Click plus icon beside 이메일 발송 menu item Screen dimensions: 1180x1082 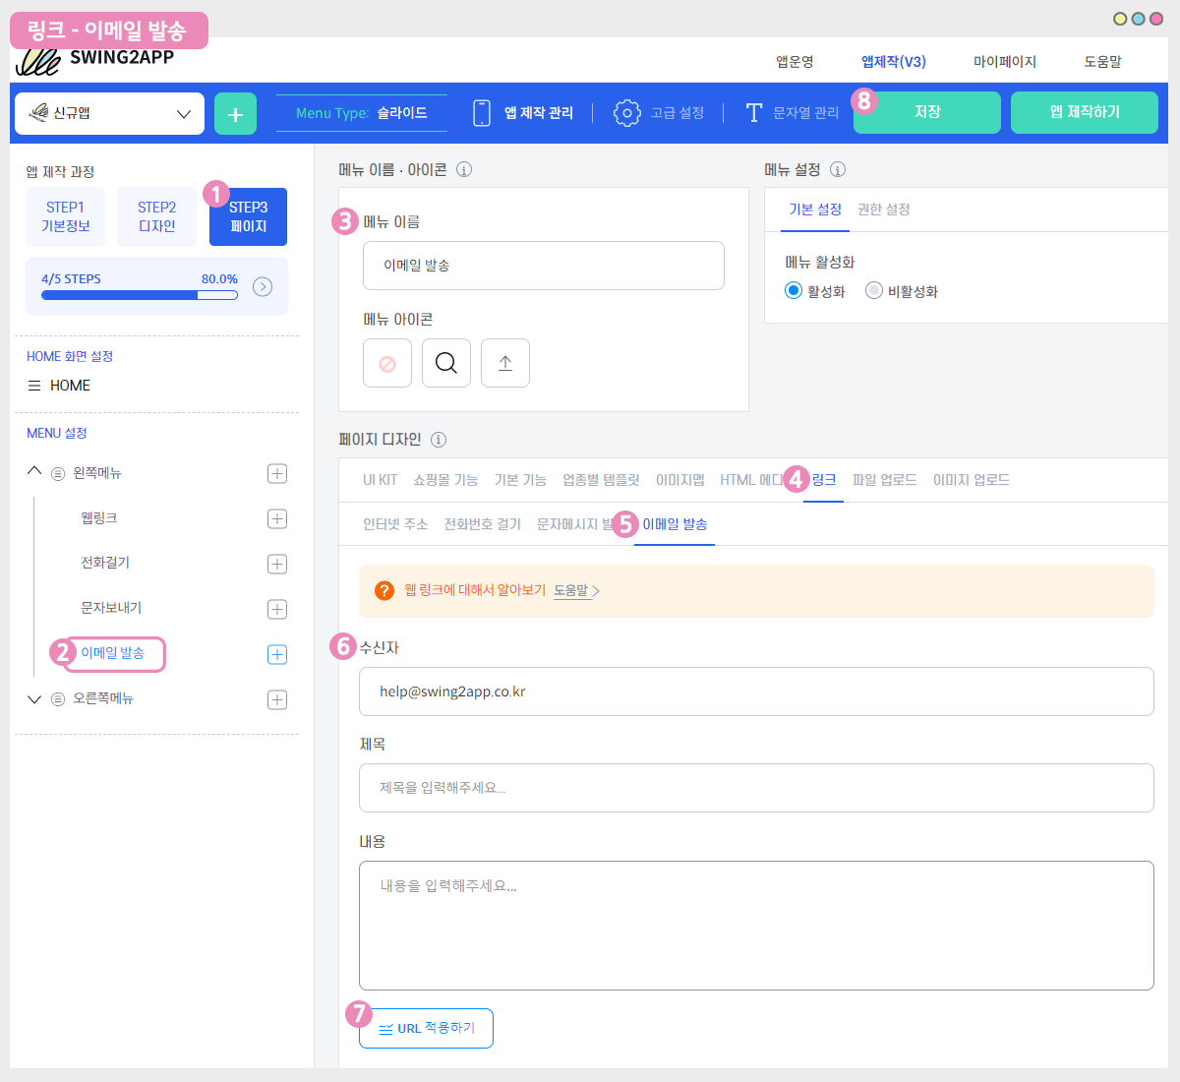pos(277,654)
